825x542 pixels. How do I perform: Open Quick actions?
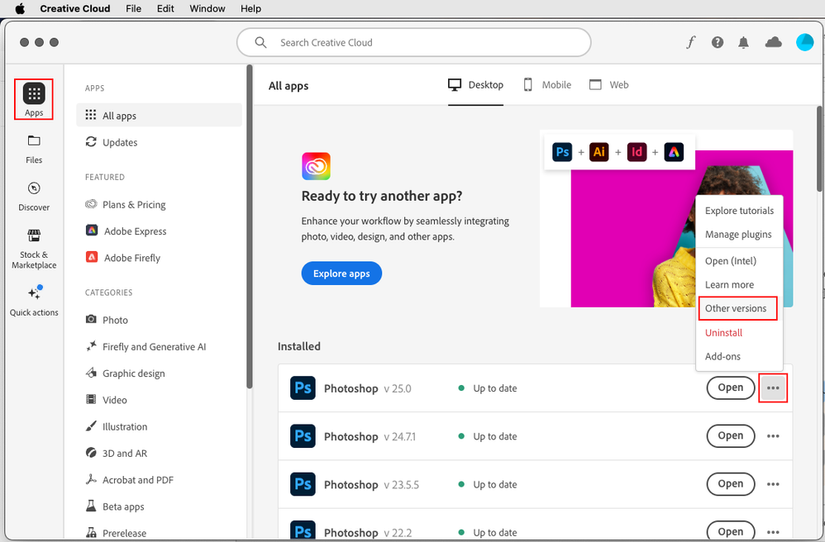pos(34,301)
